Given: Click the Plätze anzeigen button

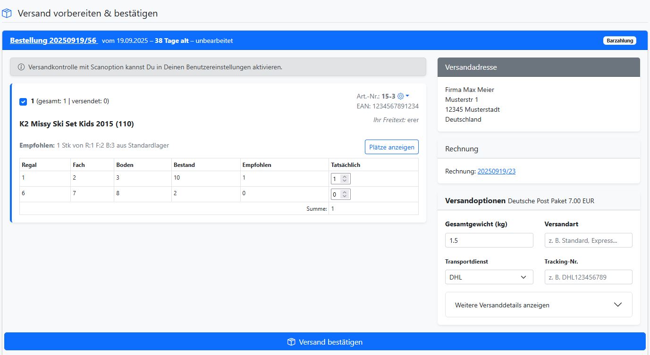Looking at the screenshot, I should click(x=391, y=147).
